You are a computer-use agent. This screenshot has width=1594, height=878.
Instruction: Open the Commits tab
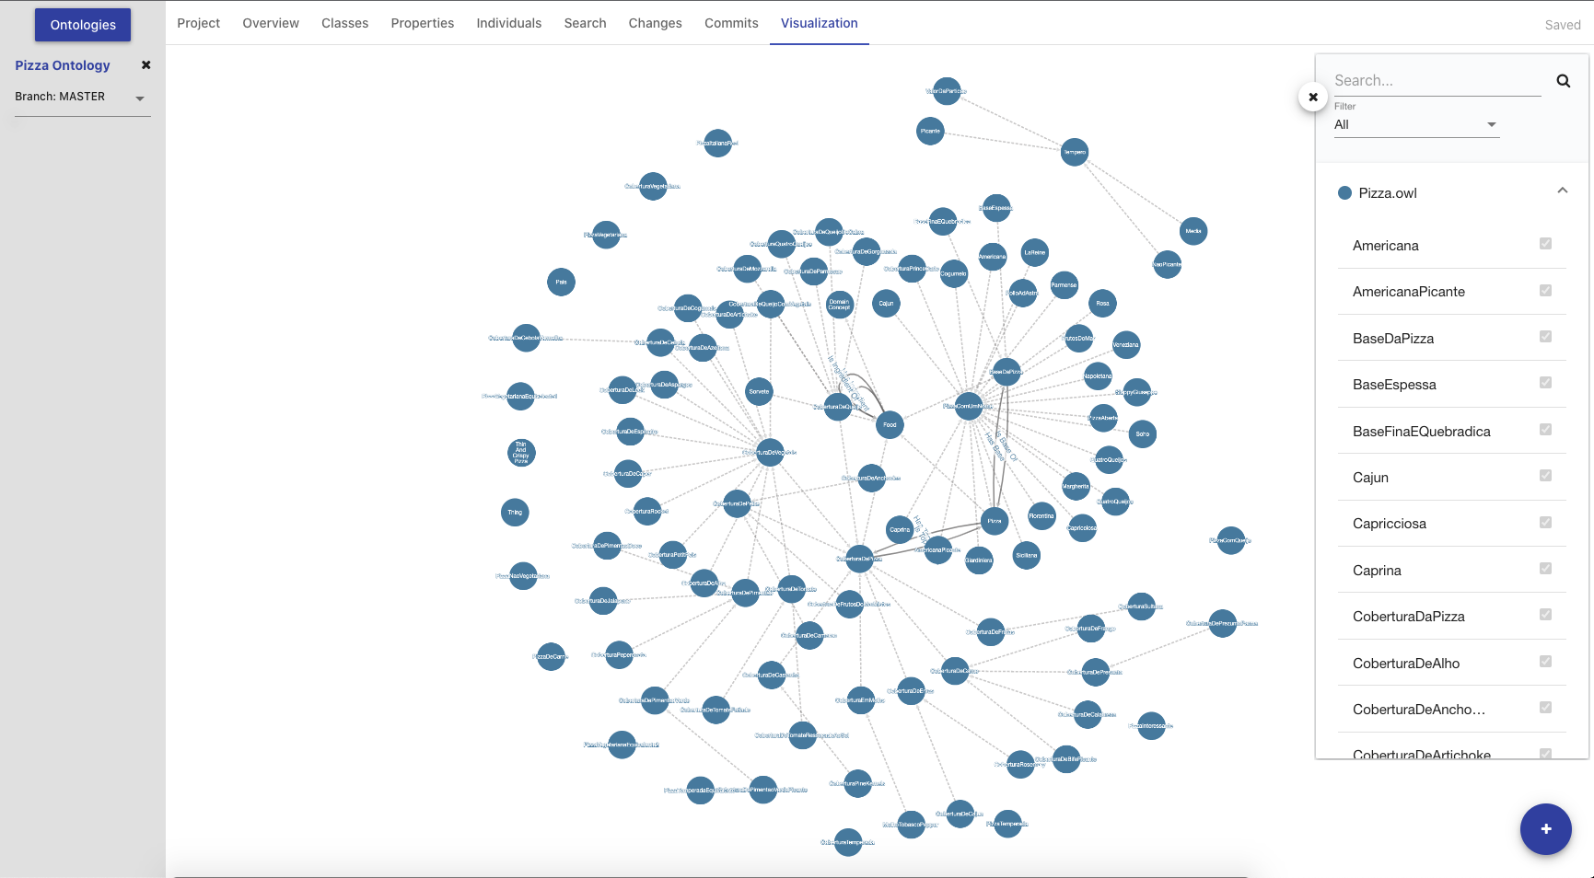[x=731, y=23]
